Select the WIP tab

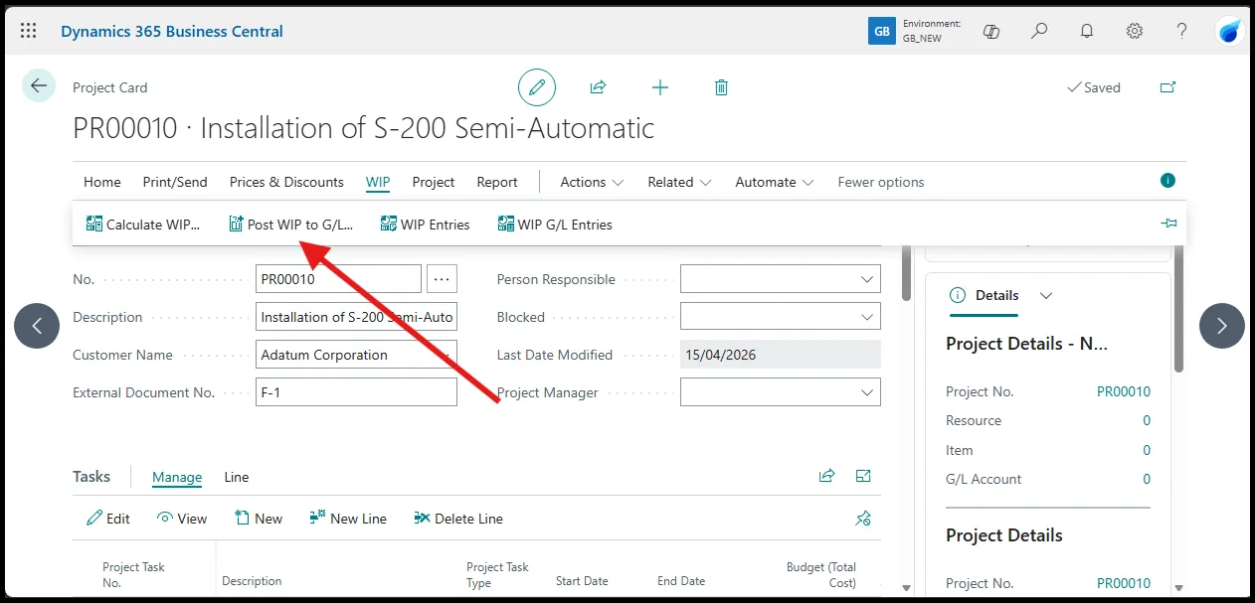coord(378,182)
